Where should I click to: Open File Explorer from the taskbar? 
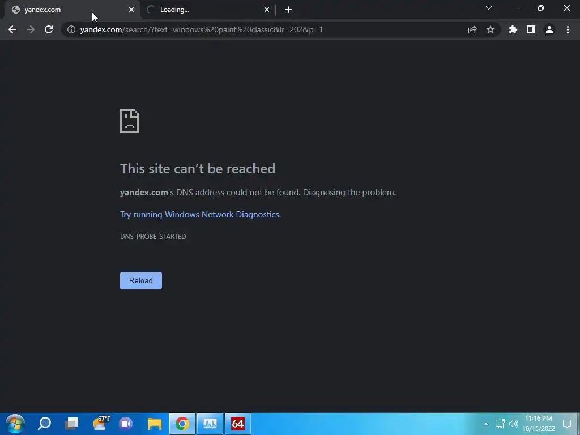(155, 424)
